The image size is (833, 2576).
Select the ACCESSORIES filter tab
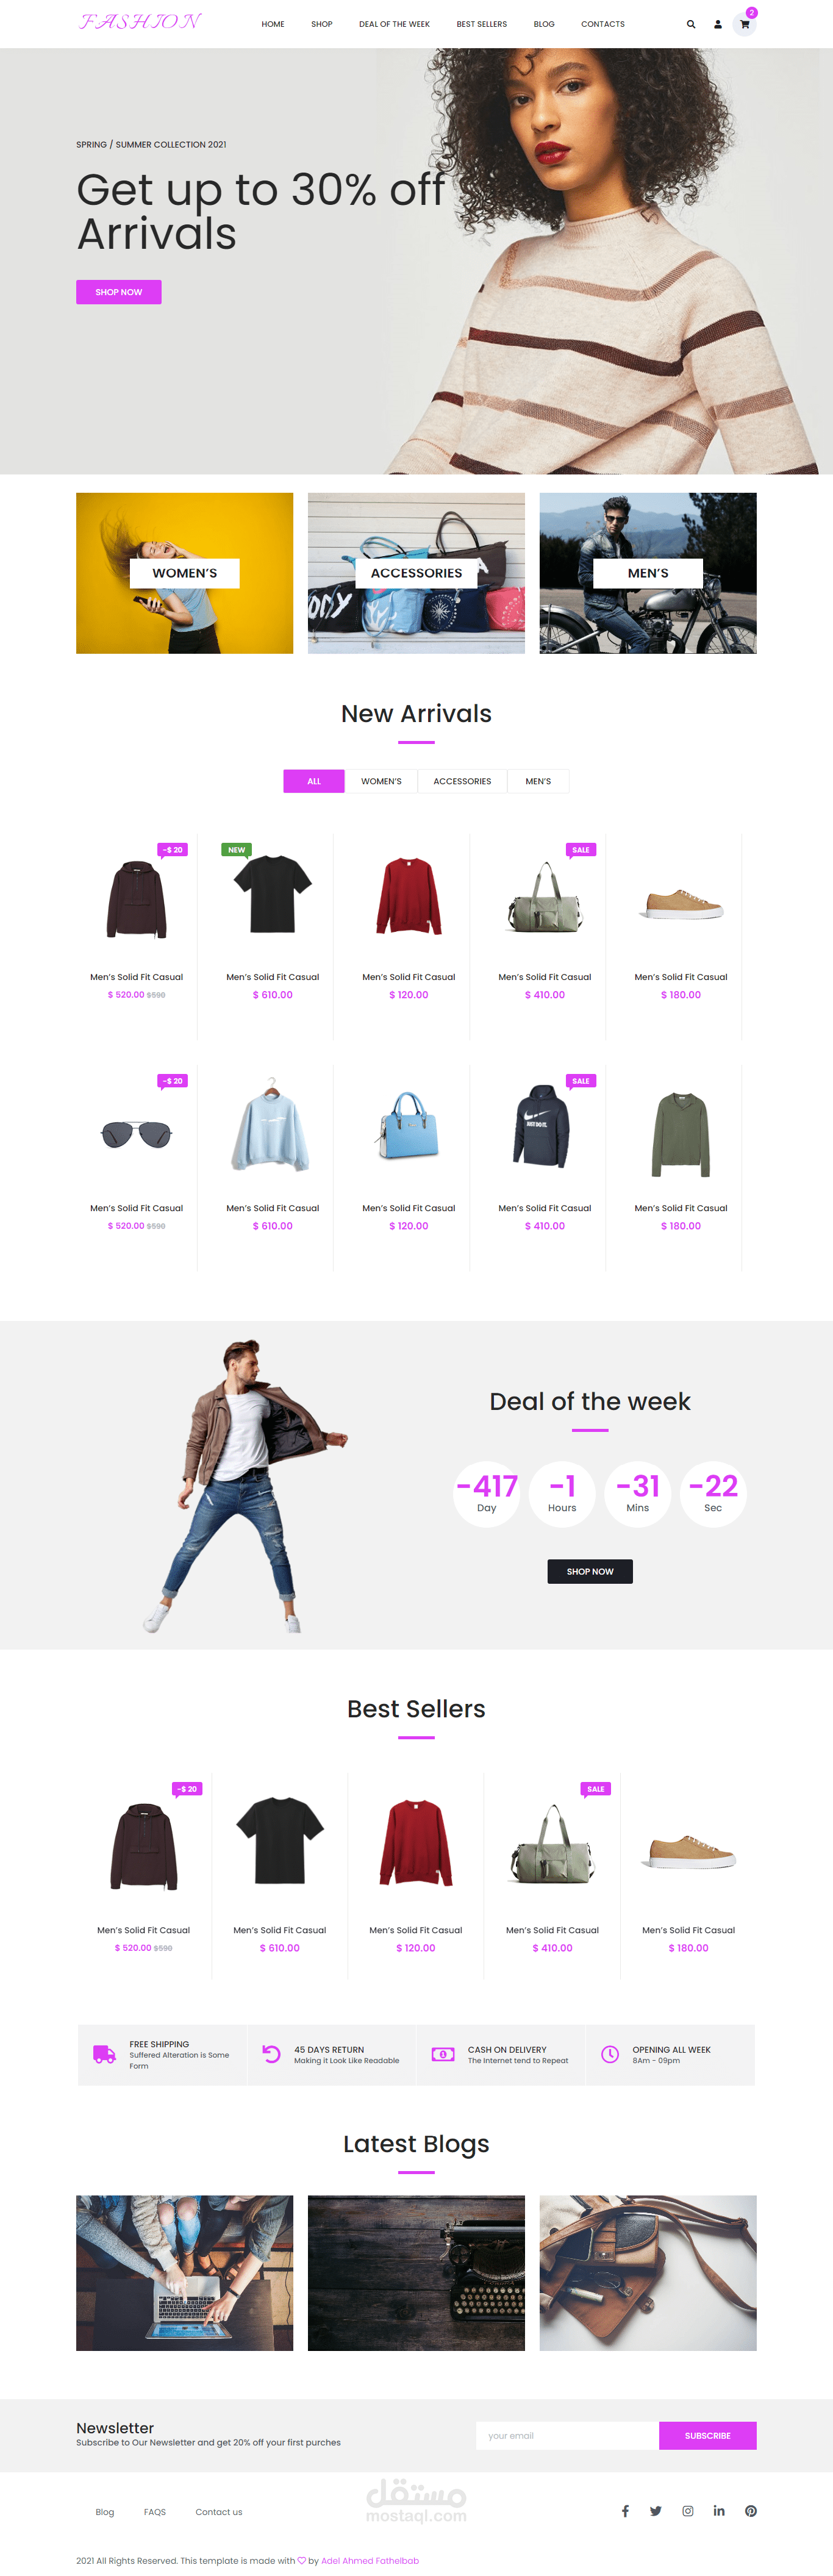tap(462, 781)
